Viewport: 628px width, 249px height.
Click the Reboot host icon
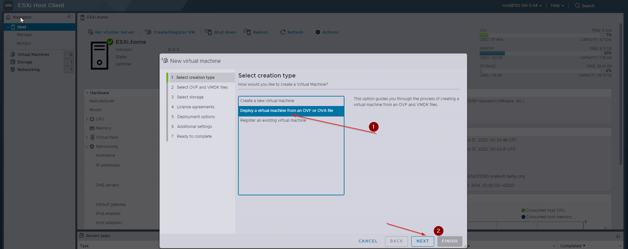[247, 32]
